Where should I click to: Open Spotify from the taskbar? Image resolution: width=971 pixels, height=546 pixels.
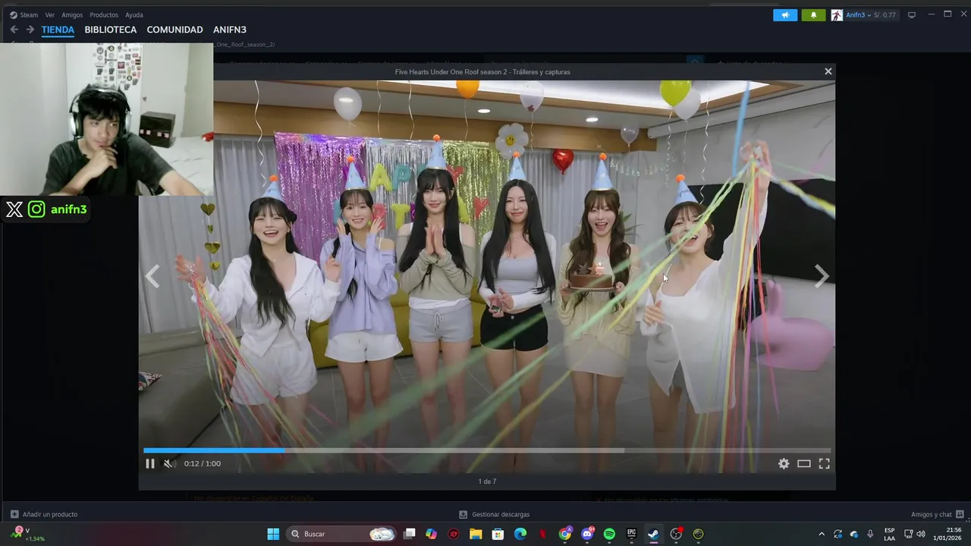coord(609,534)
